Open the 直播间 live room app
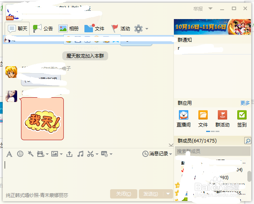This screenshot has height=204, width=254. [184, 118]
